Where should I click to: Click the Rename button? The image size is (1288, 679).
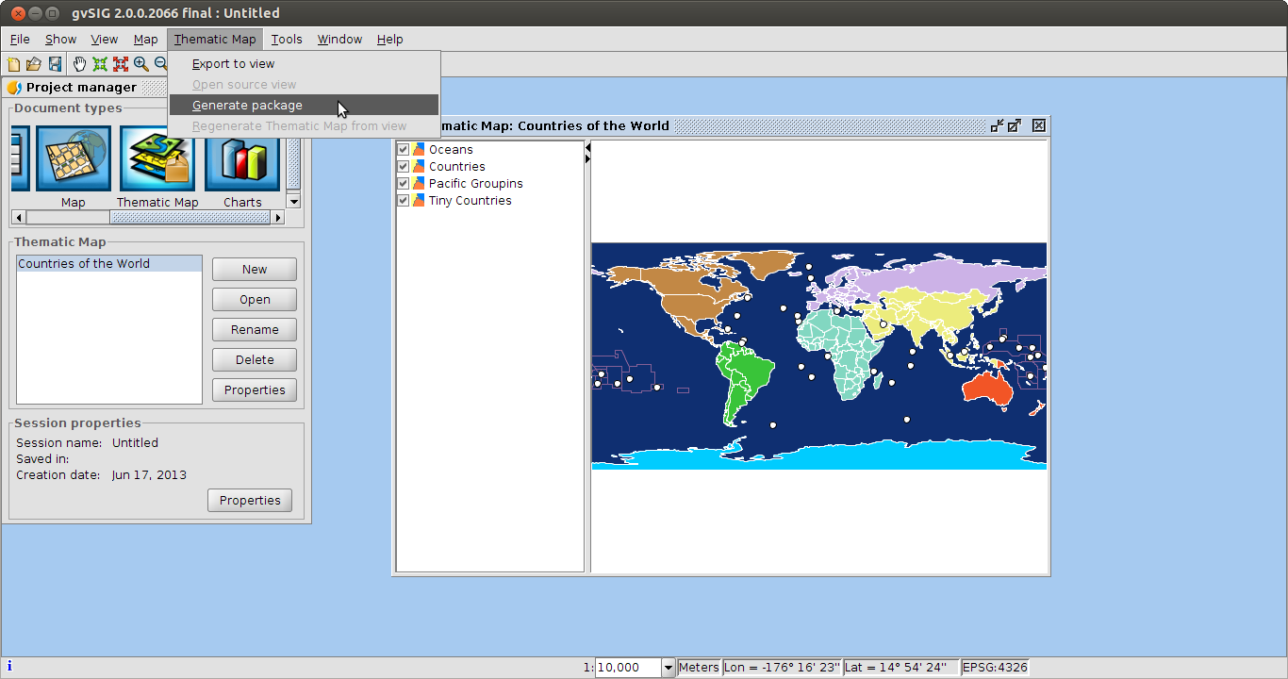[x=255, y=330]
